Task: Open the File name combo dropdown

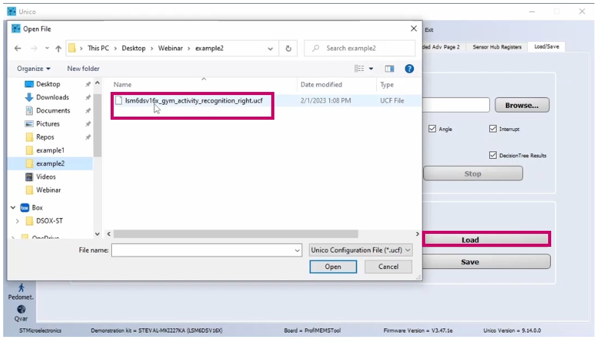Action: click(x=297, y=251)
